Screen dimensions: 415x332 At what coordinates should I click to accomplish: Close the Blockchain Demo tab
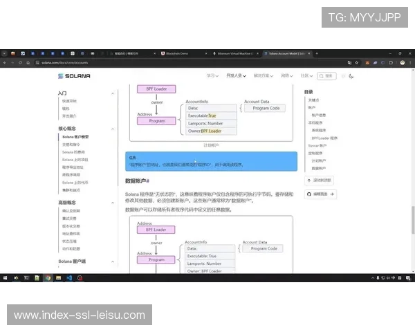click(x=206, y=53)
